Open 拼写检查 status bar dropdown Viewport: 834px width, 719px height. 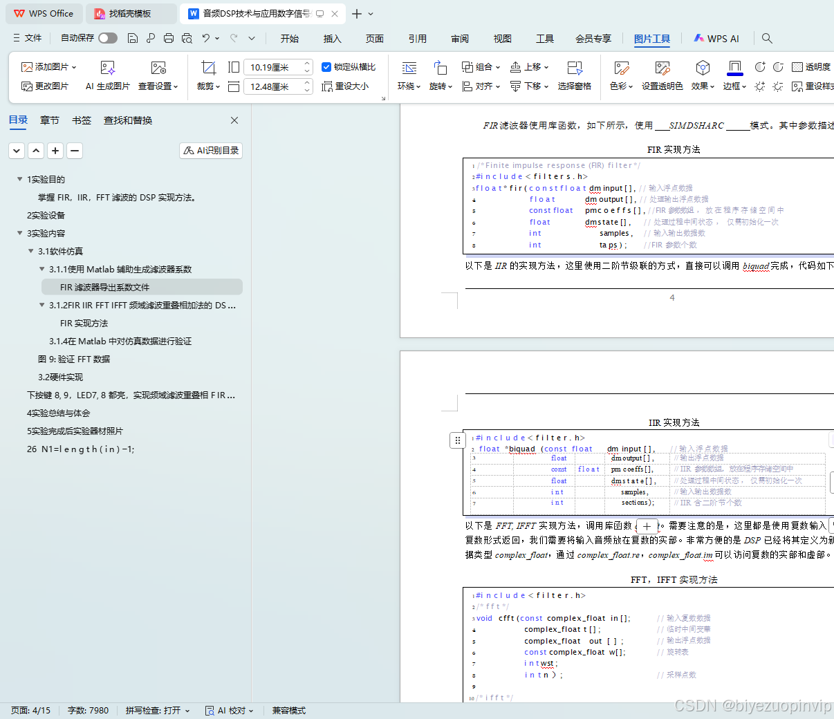158,710
